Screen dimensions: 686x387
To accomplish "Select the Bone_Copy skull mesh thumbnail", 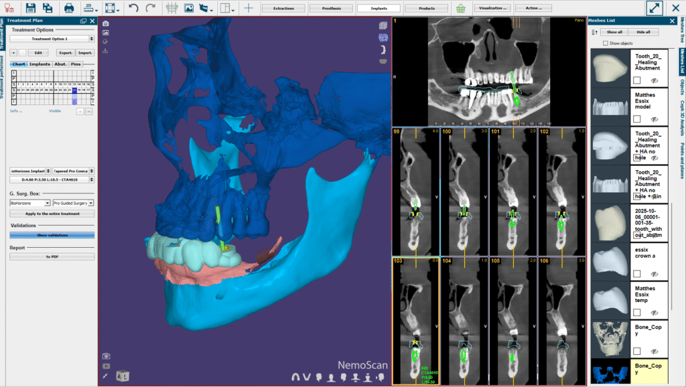I will (x=610, y=338).
